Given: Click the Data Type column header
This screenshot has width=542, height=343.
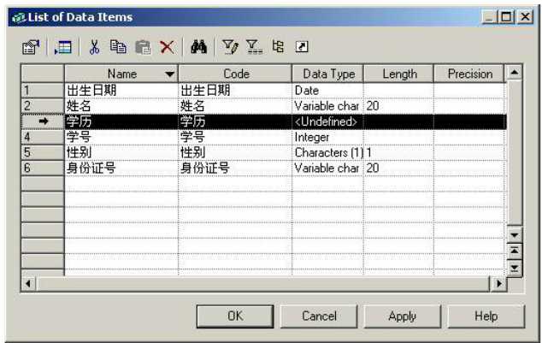Looking at the screenshot, I should [327, 74].
